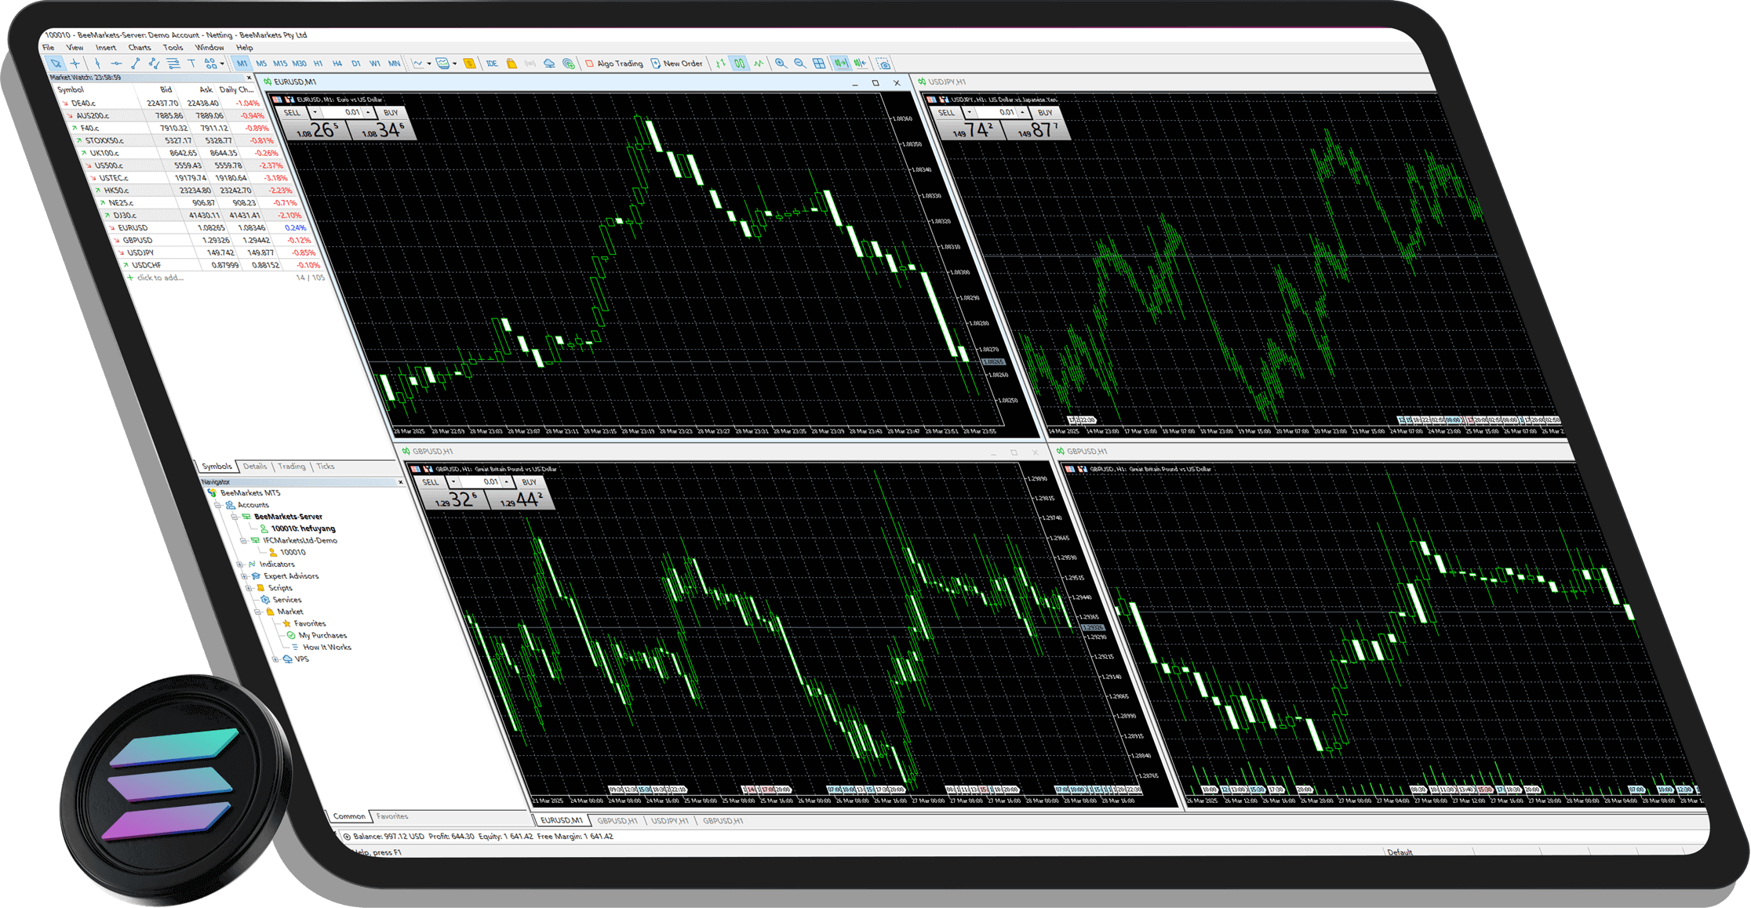Open the Charts menu
Screen dimensions: 1751x908
pos(139,48)
